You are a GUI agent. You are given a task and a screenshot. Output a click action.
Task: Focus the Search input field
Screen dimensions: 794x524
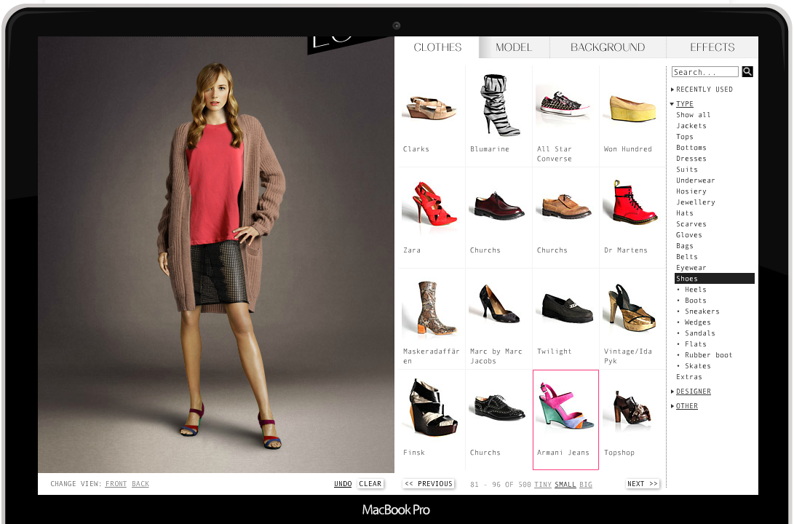[x=705, y=72]
